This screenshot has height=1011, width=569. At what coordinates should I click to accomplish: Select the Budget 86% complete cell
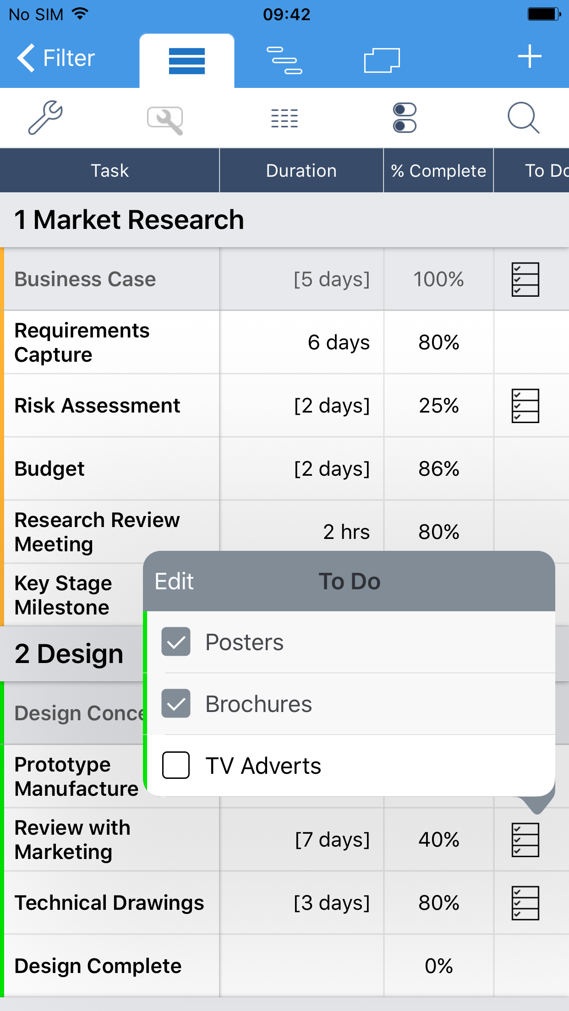[438, 469]
